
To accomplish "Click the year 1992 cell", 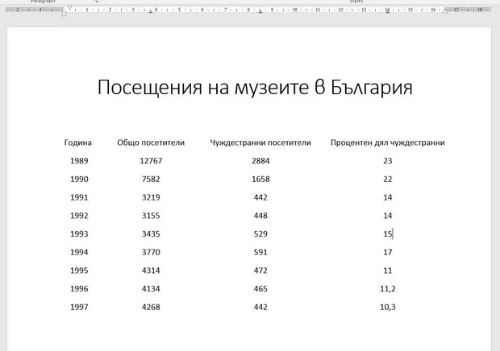I will point(79,216).
